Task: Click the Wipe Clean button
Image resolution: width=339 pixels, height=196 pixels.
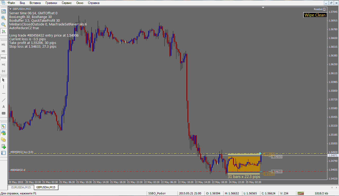Action: [x=315, y=15]
